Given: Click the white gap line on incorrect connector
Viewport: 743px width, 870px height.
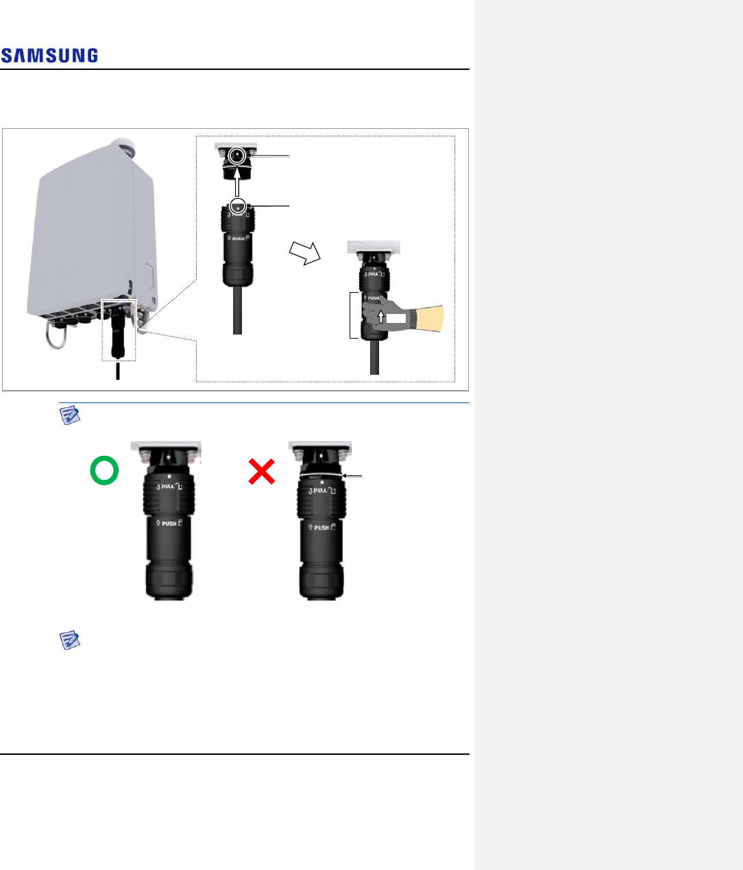Looking at the screenshot, I should point(321,475).
